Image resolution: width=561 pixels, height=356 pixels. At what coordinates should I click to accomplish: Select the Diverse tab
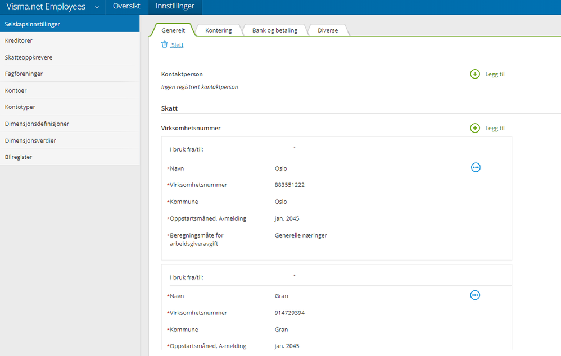click(x=328, y=30)
